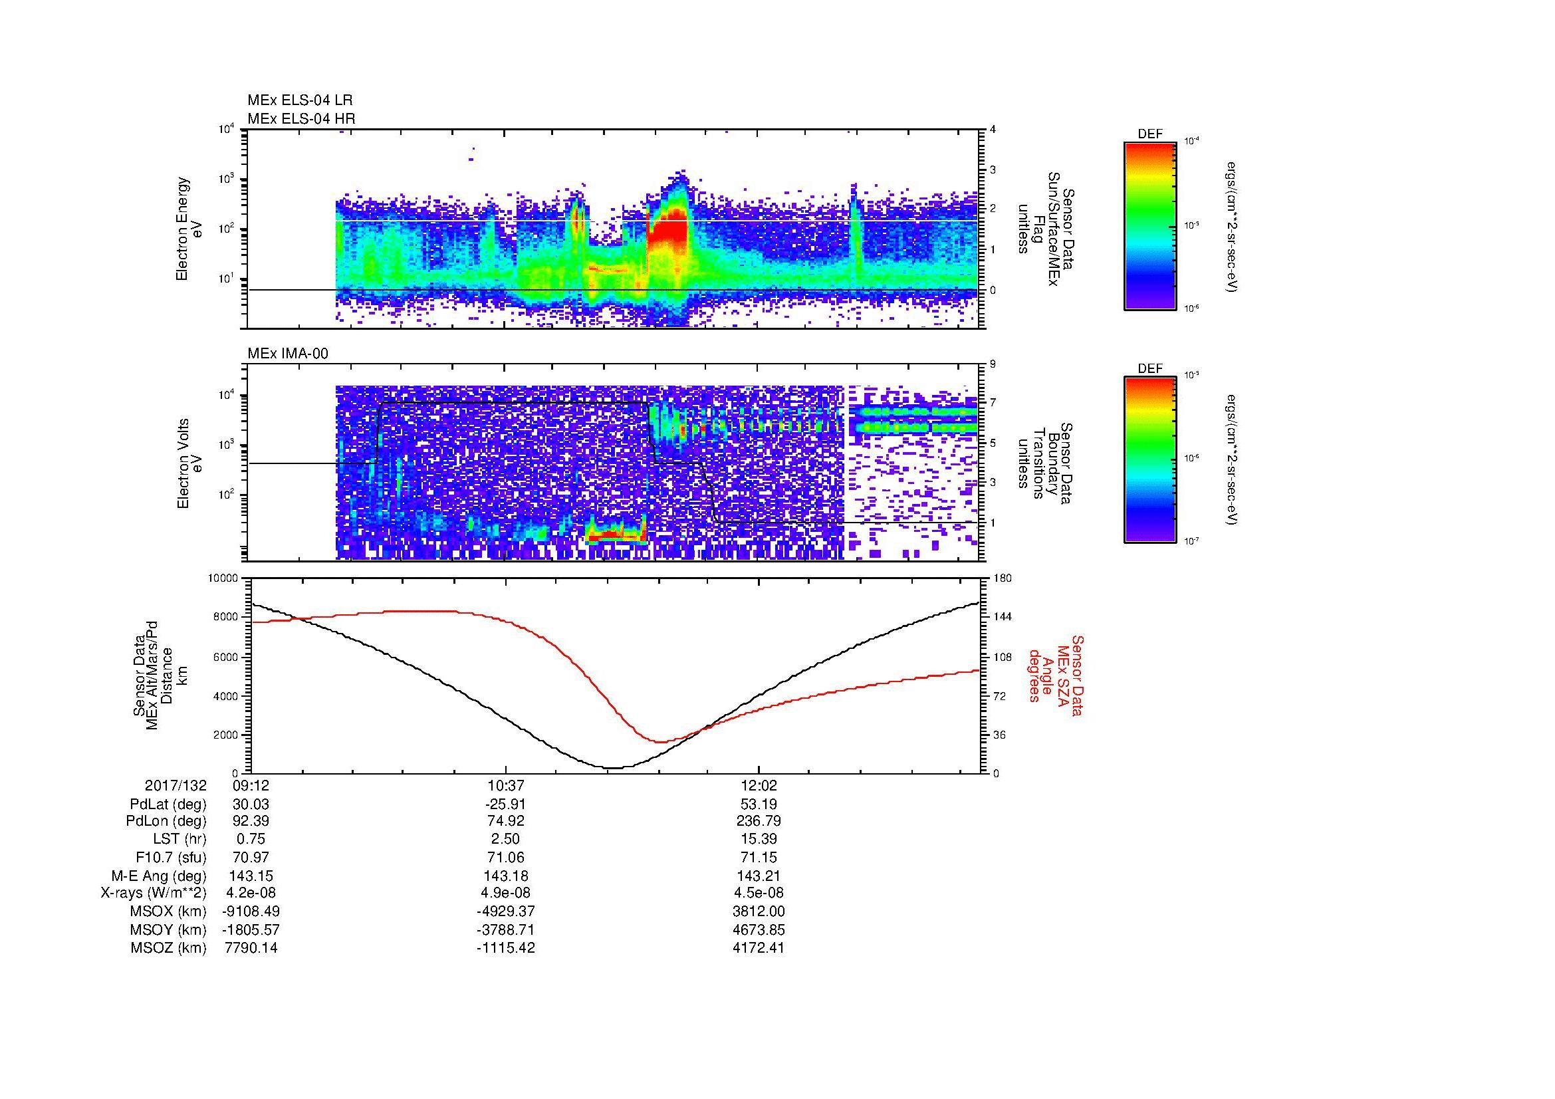The width and height of the screenshot is (1555, 1099).
Task: Click the top DEF color bar
Action: pos(1150,225)
